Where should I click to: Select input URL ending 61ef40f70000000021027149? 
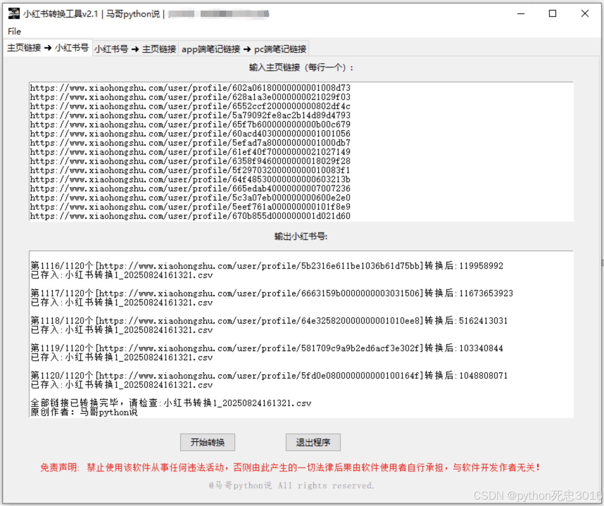coord(190,152)
